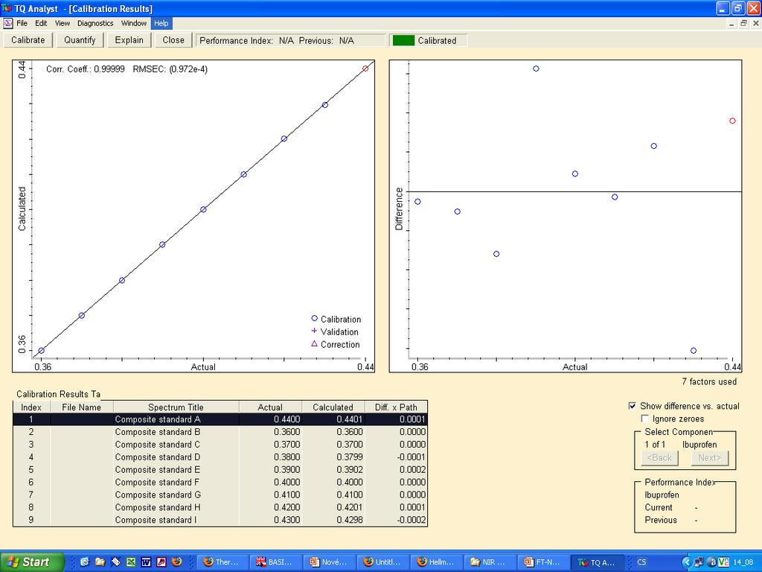Click the greyed Back component button

(x=659, y=458)
